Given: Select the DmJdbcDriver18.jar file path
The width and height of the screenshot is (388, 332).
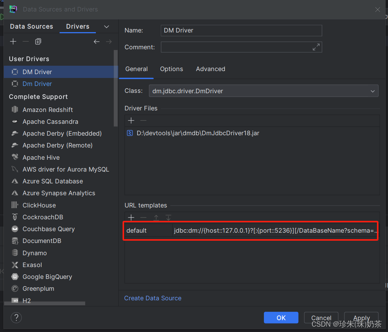Looking at the screenshot, I should point(198,133).
